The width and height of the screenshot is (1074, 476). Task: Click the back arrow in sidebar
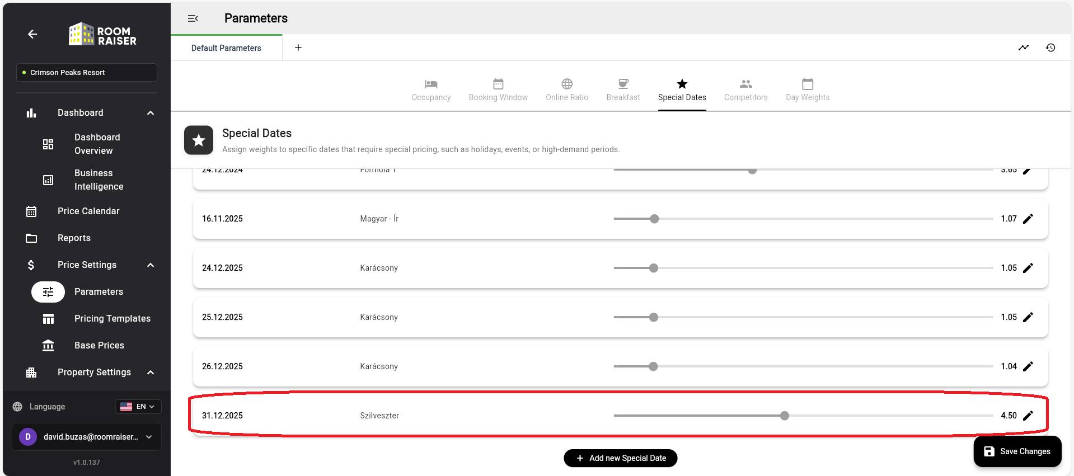point(32,35)
